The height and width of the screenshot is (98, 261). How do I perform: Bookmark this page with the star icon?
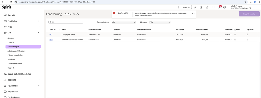coord(245,2)
